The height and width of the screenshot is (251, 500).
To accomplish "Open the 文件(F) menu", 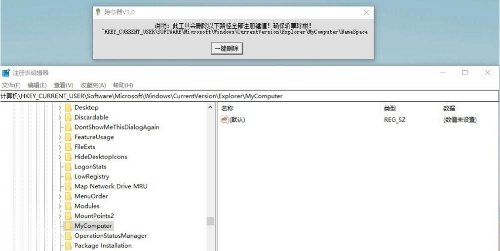I will 11,85.
